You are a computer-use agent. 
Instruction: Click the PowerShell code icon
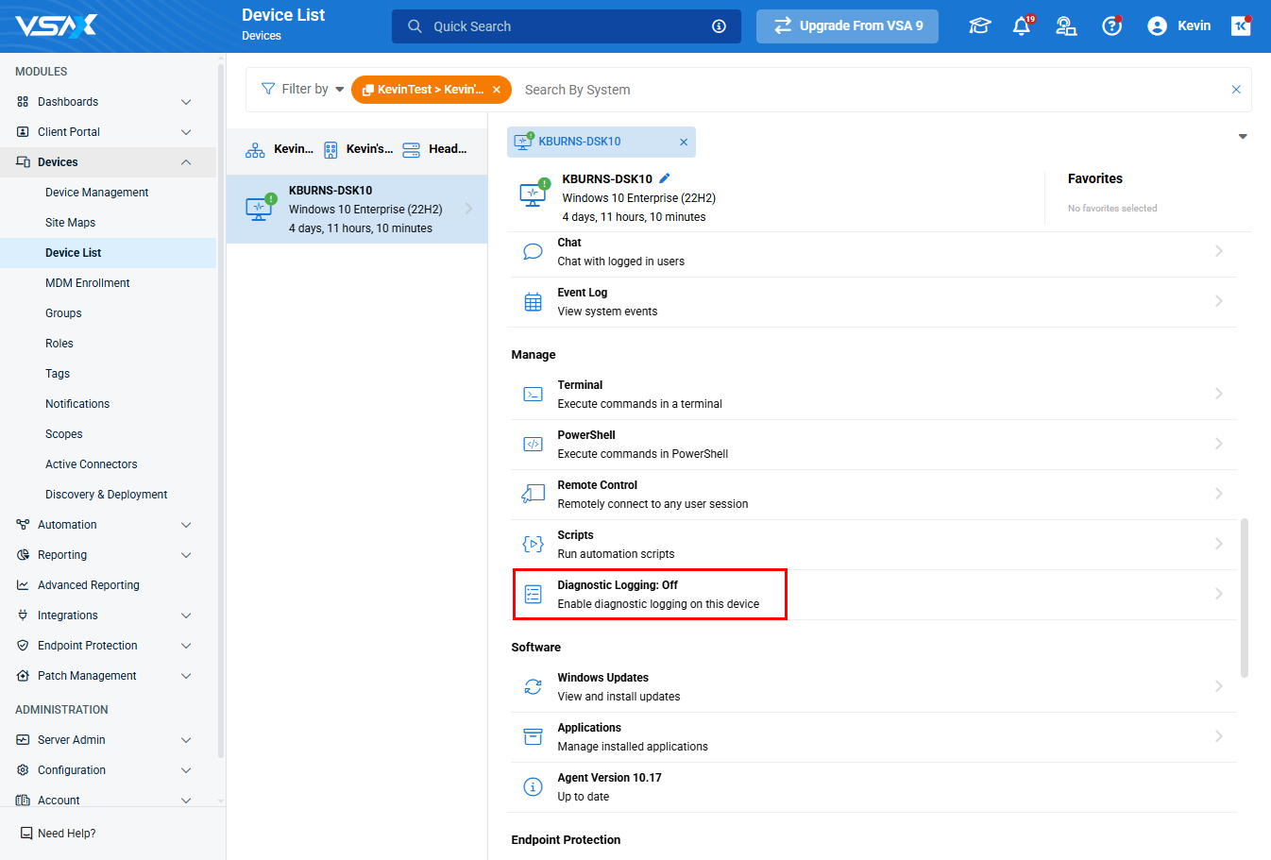pyautogui.click(x=533, y=445)
